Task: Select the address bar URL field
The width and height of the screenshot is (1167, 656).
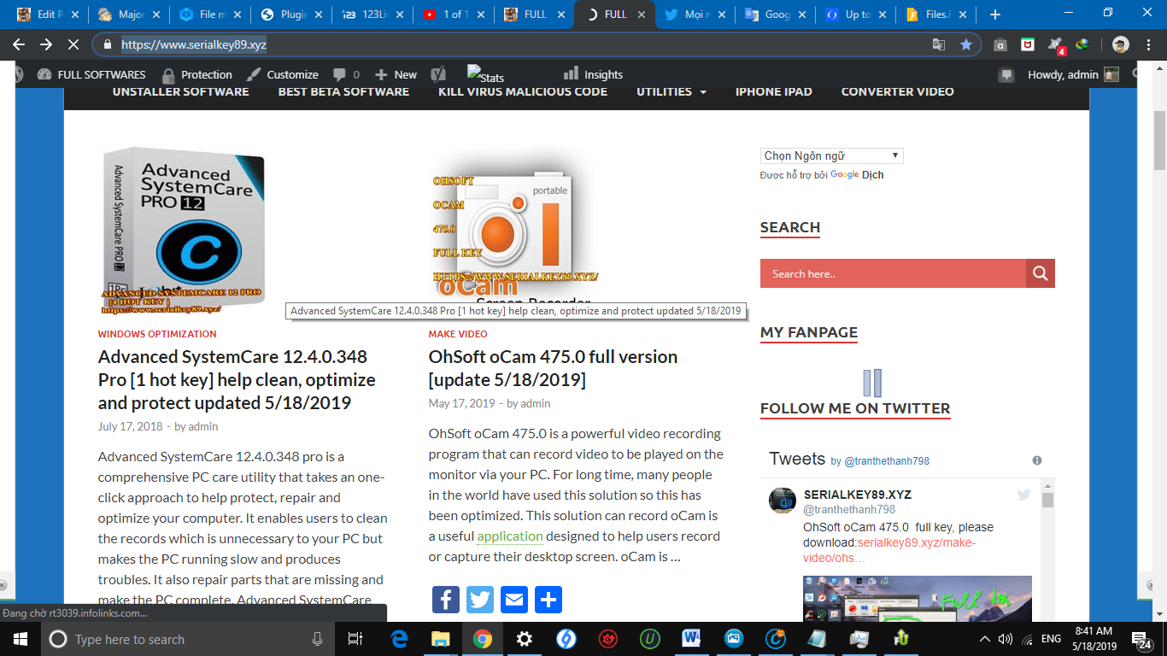Action: (521, 44)
